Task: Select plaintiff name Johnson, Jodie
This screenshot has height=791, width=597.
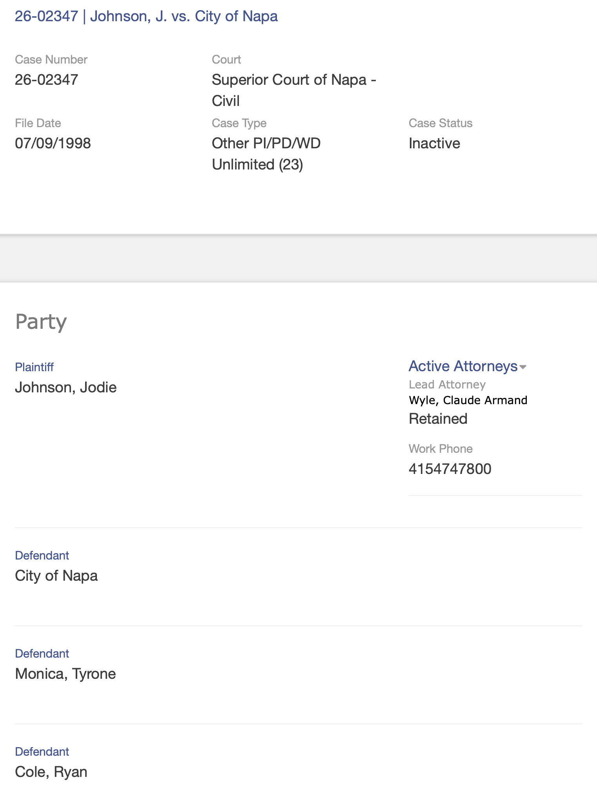Action: coord(66,388)
